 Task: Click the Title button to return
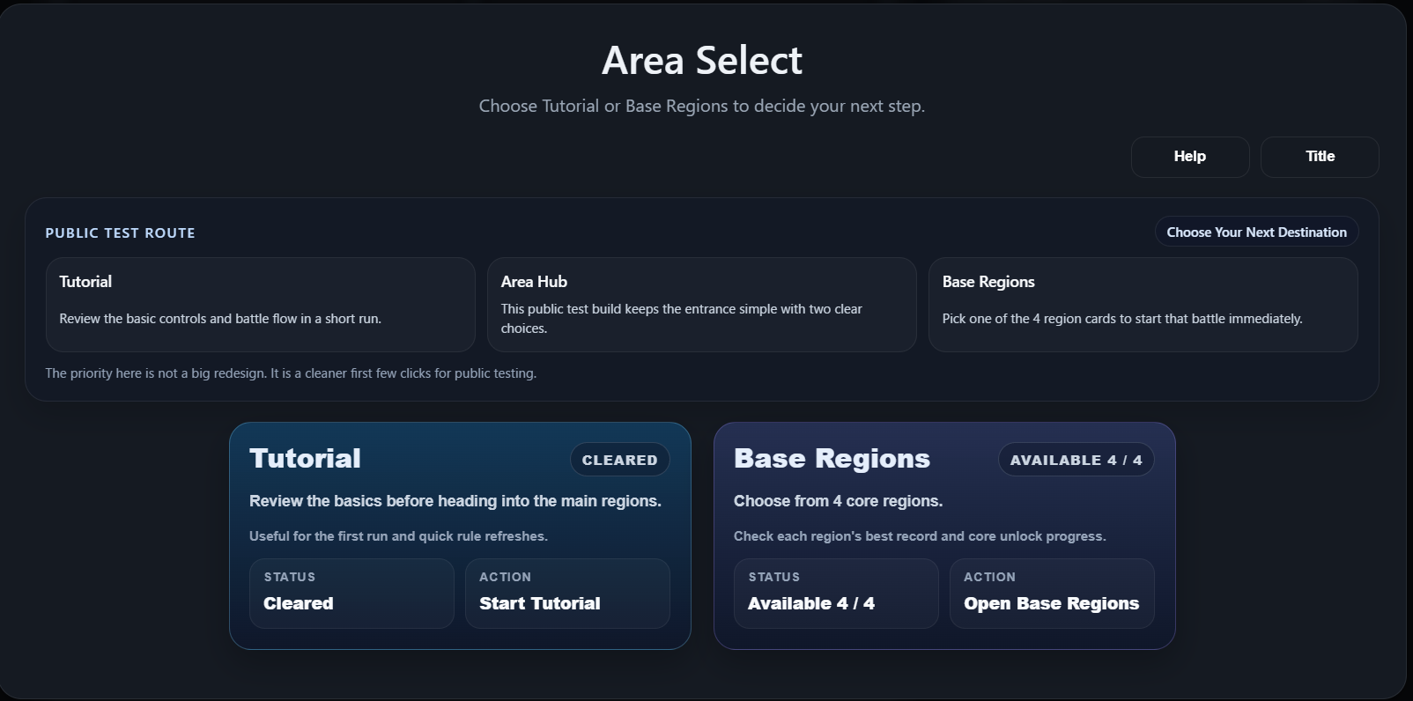pos(1319,157)
